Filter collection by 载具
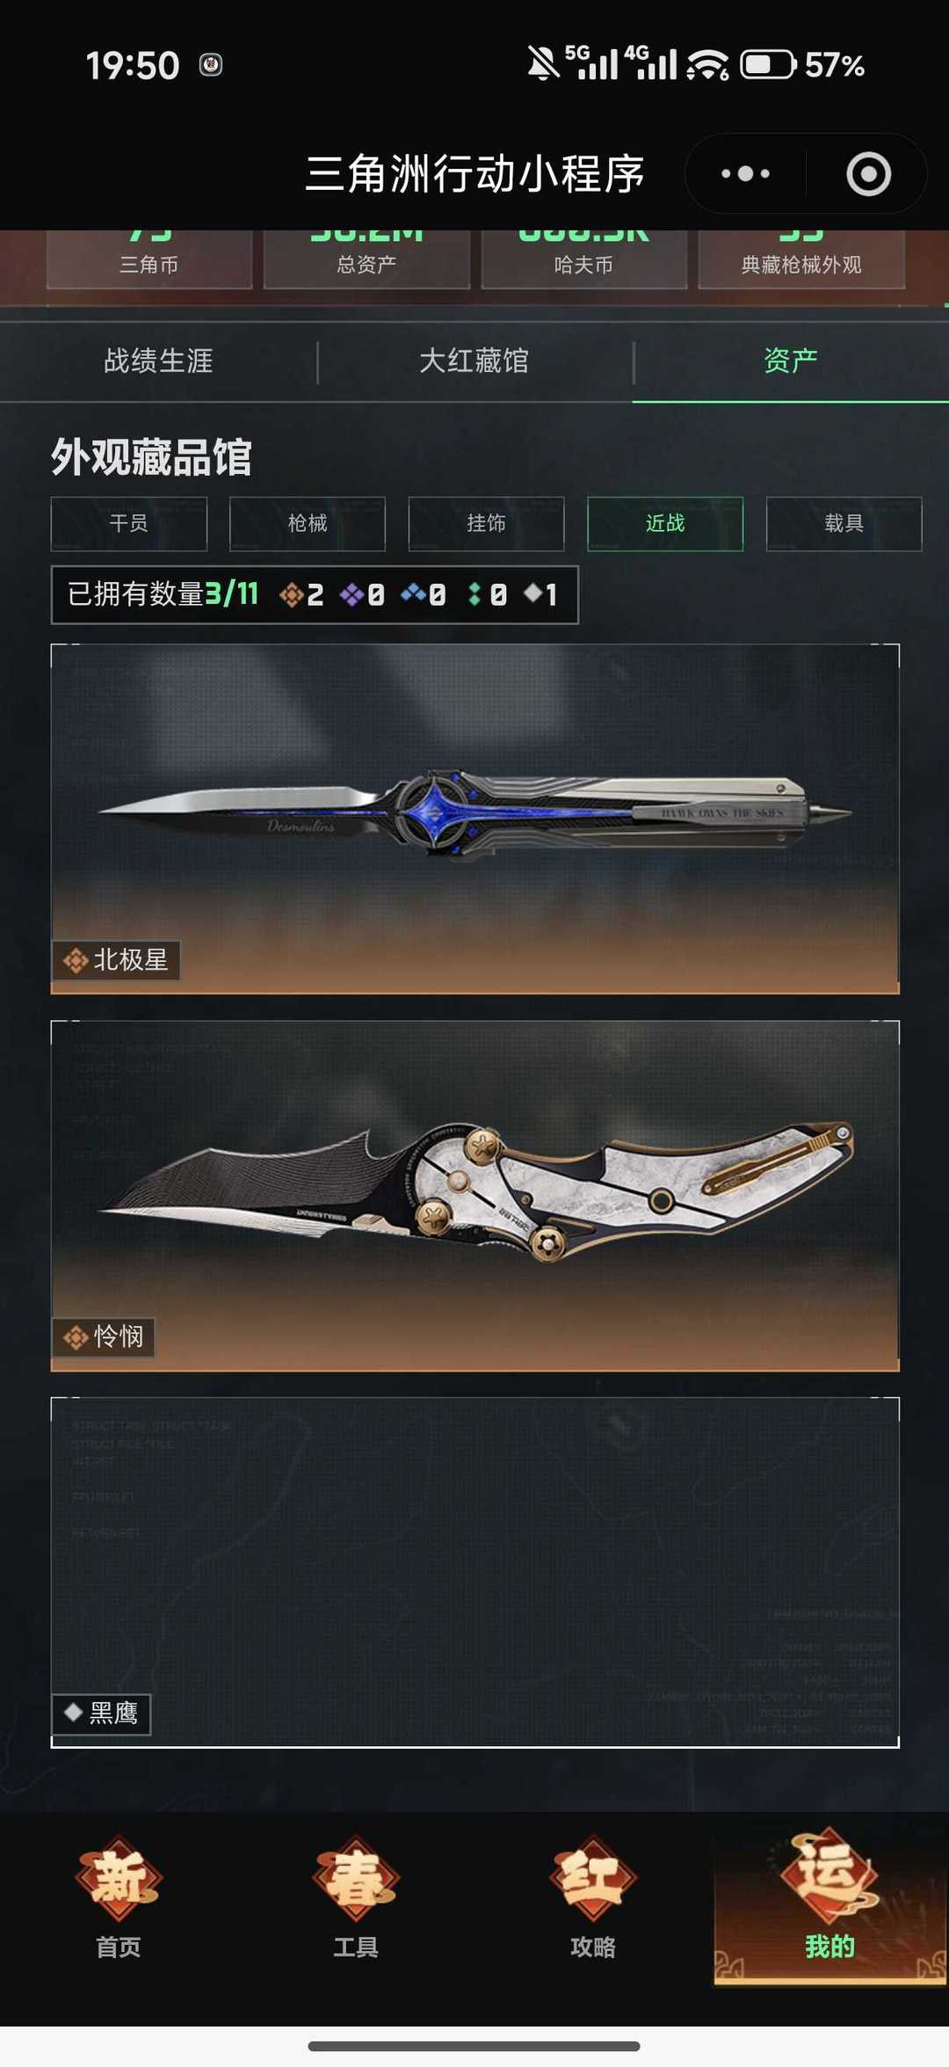The width and height of the screenshot is (949, 2067). coord(844,524)
